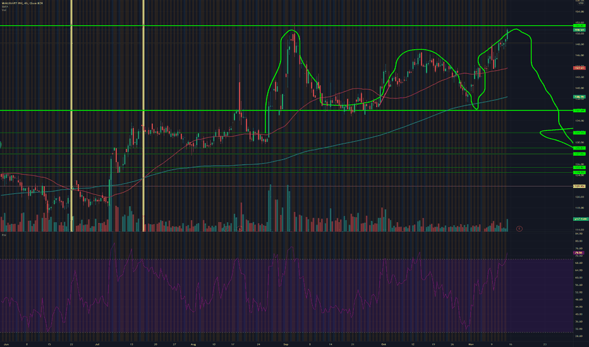Click the RSI value label on right axis
The height and width of the screenshot is (347, 589).
pos(579,253)
